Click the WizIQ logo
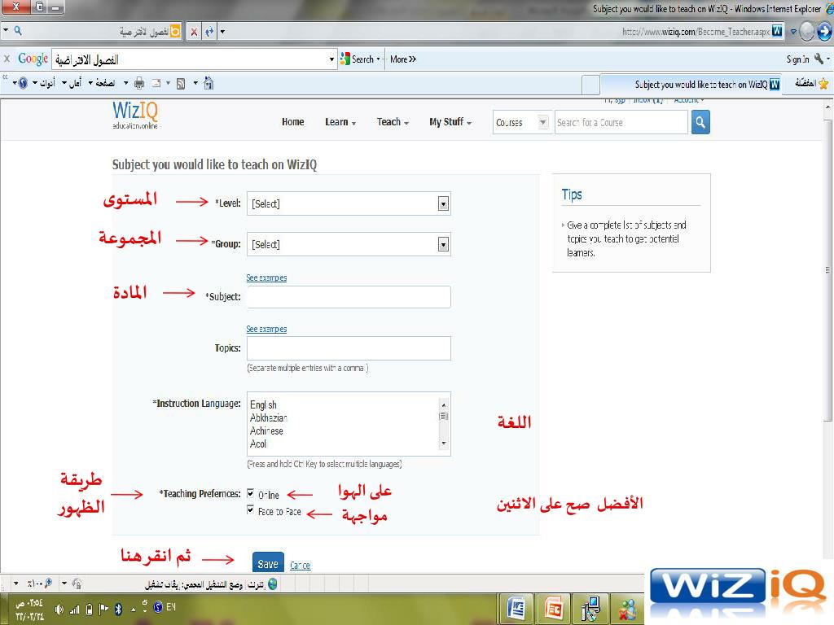The image size is (834, 625). 135,116
